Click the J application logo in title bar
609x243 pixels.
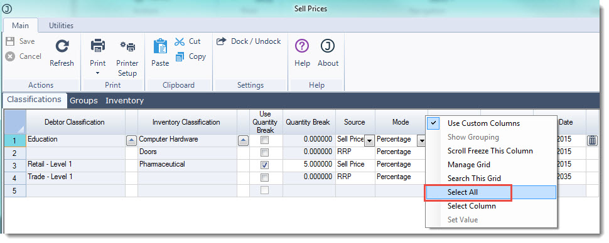(7, 9)
